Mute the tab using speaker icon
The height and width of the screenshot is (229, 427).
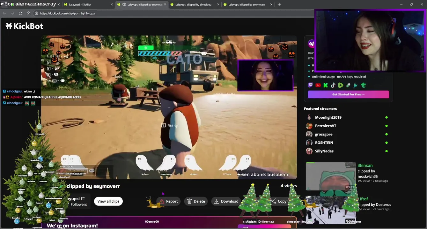point(123,4)
